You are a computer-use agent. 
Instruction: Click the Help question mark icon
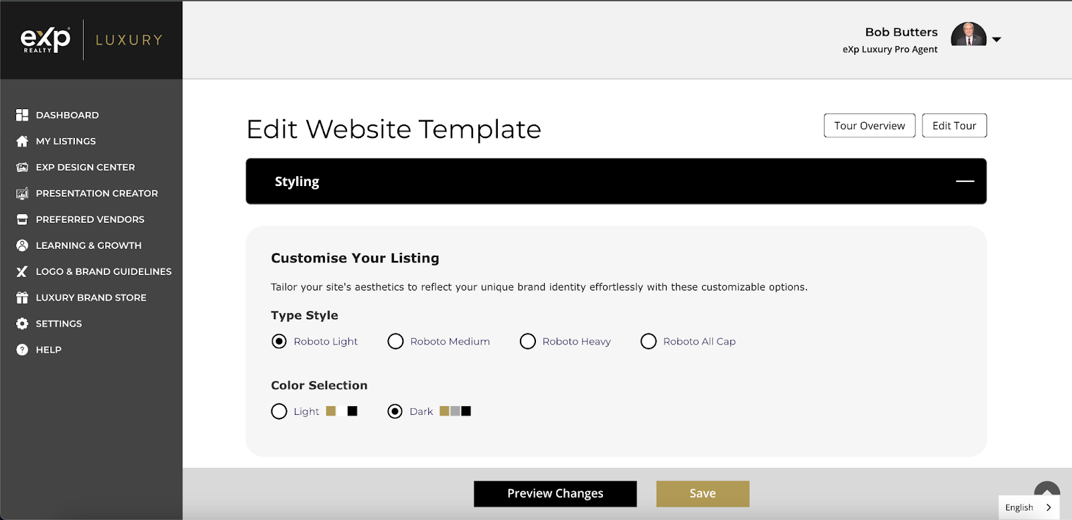click(x=22, y=350)
